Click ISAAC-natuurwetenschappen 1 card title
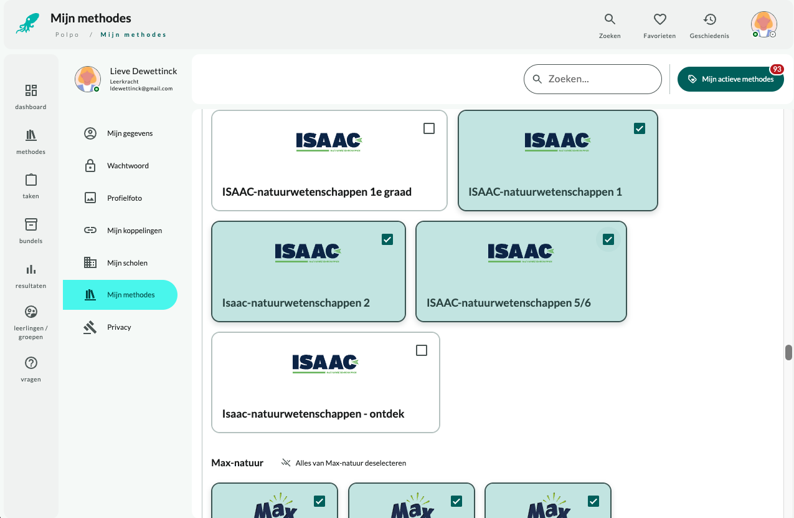 point(546,192)
